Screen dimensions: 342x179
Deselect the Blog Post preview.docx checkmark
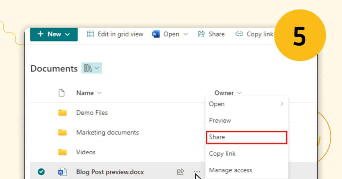click(41, 172)
